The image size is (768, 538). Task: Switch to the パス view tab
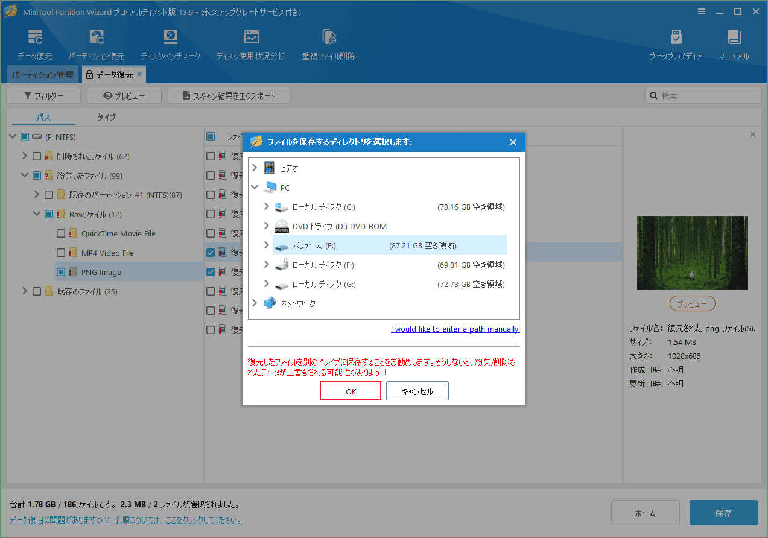coord(43,117)
